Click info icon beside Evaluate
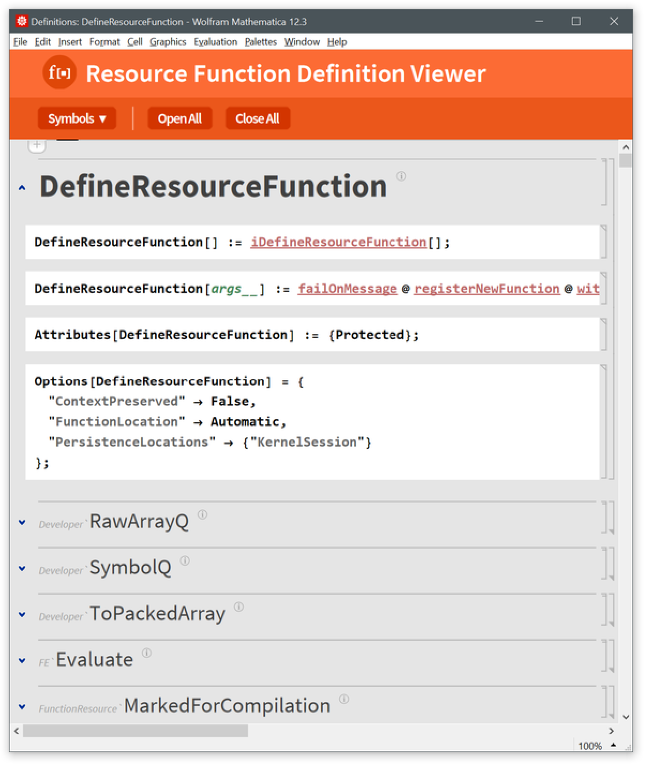 [x=147, y=653]
